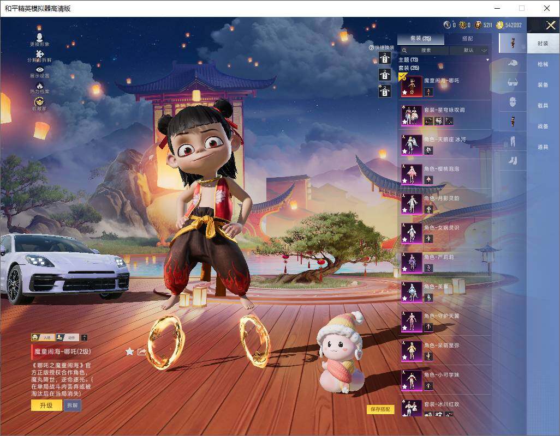The width and height of the screenshot is (560, 436).
Task: Select pants slot icon
Action: (513, 141)
